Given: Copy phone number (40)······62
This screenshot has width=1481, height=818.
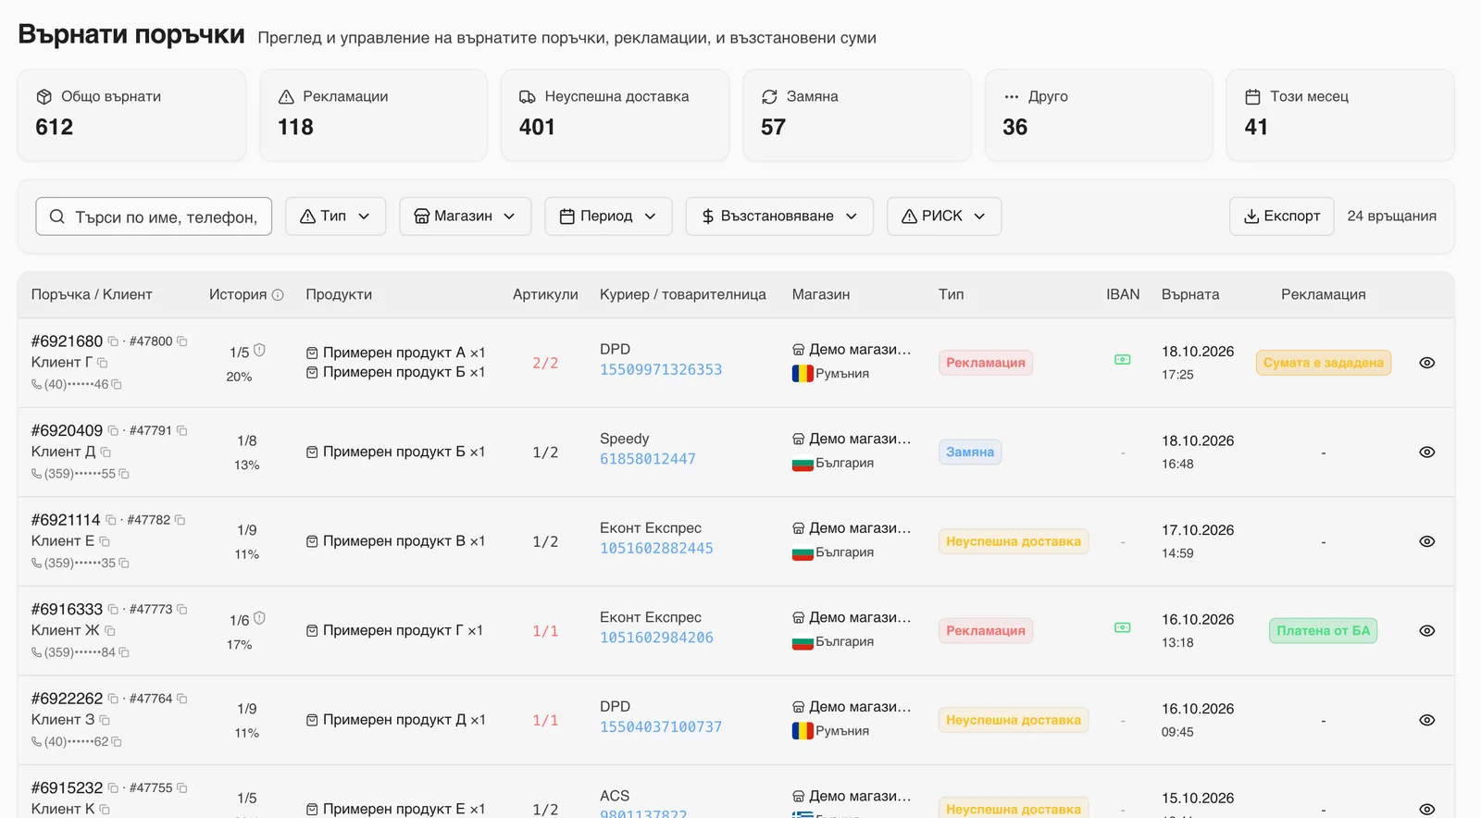Looking at the screenshot, I should pyautogui.click(x=117, y=742).
